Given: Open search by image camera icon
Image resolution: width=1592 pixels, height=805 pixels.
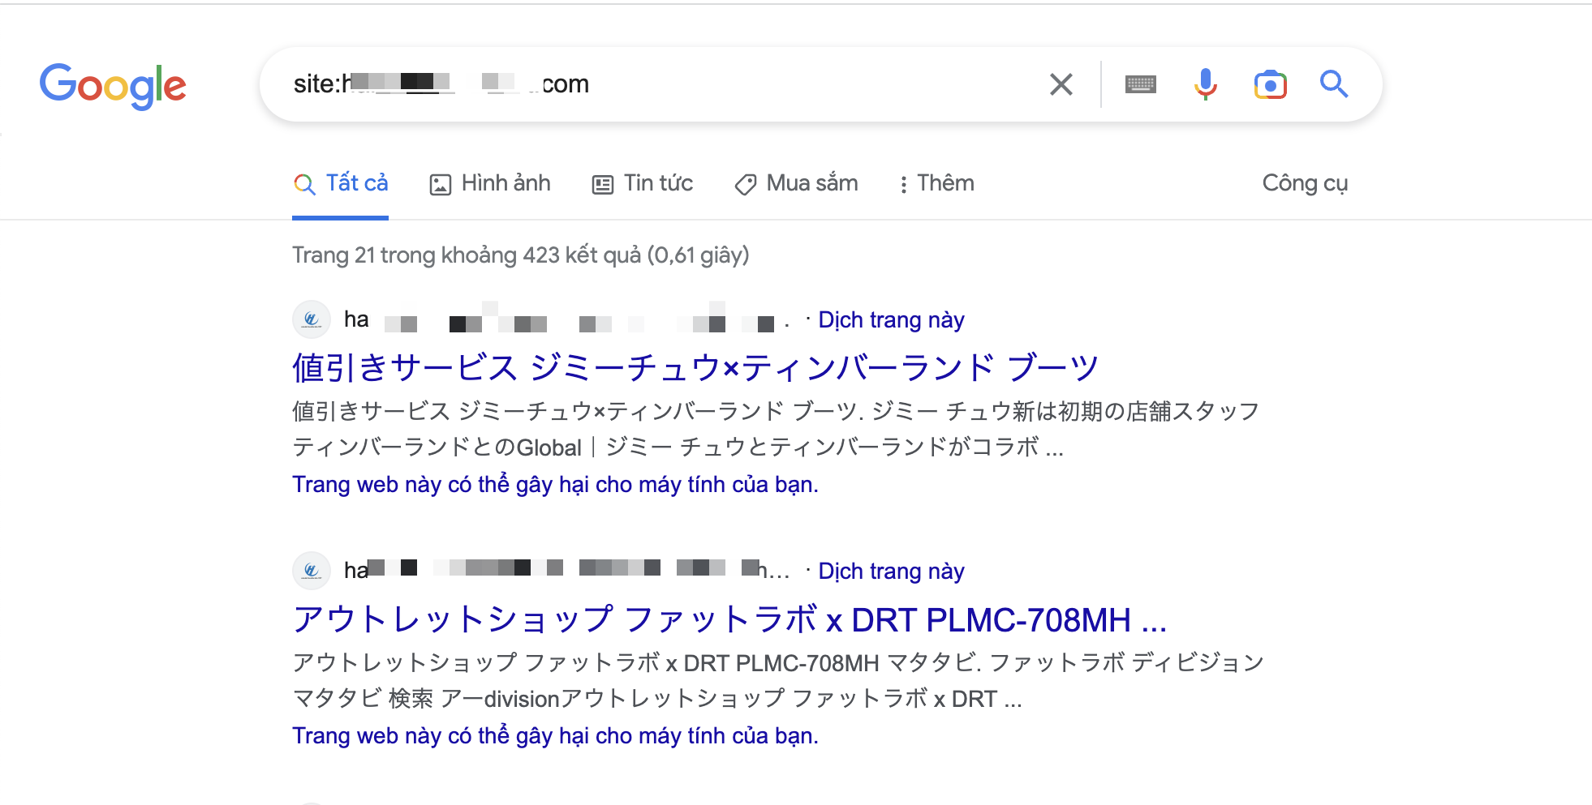Looking at the screenshot, I should point(1270,84).
